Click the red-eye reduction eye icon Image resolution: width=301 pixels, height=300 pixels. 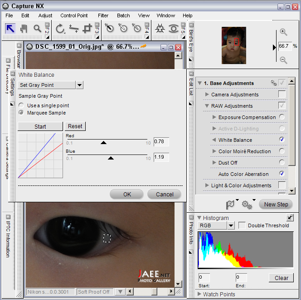coord(173,29)
